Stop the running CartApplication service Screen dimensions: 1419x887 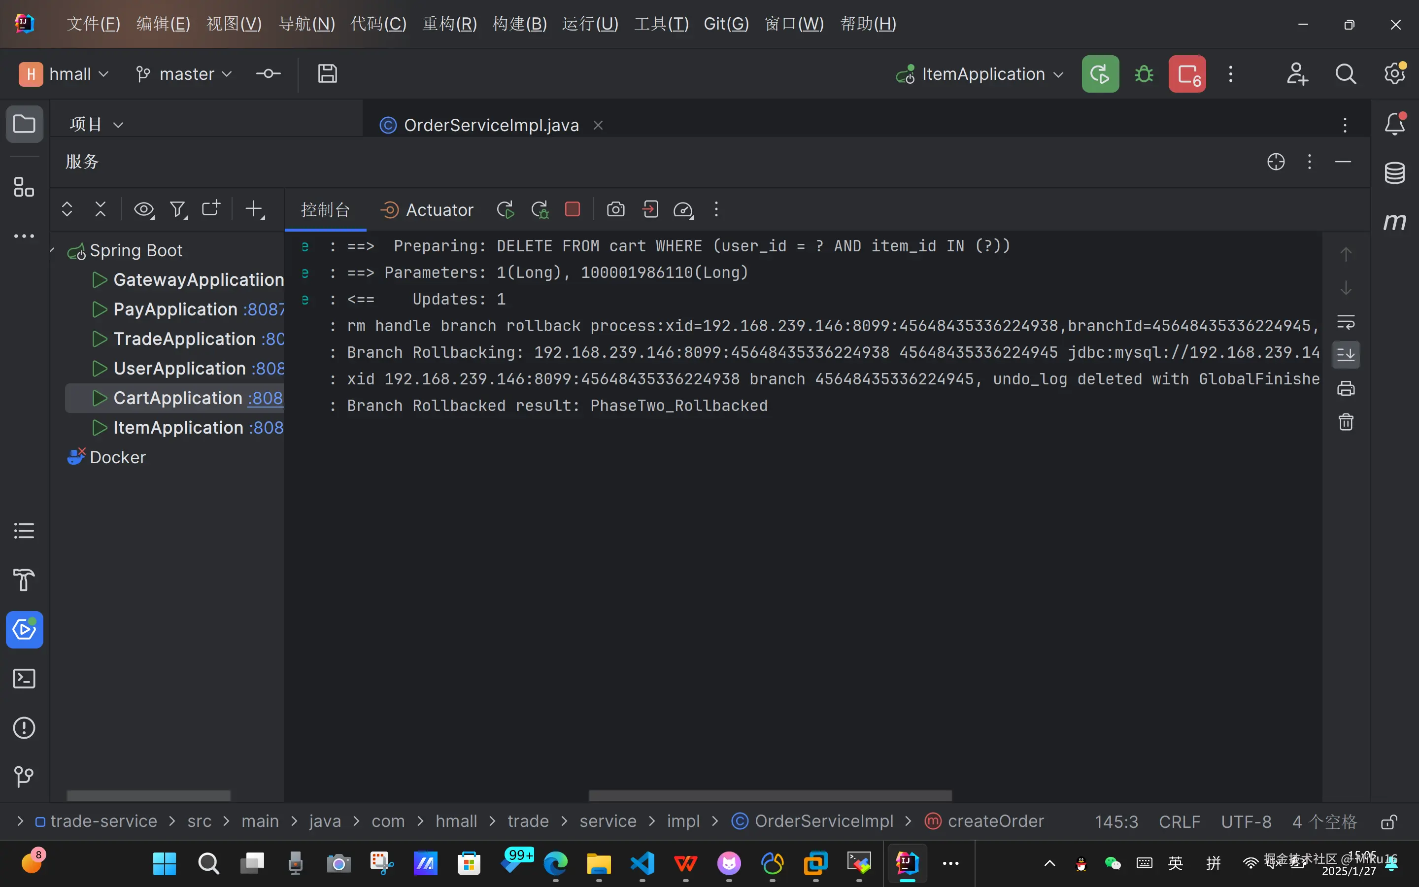point(573,209)
